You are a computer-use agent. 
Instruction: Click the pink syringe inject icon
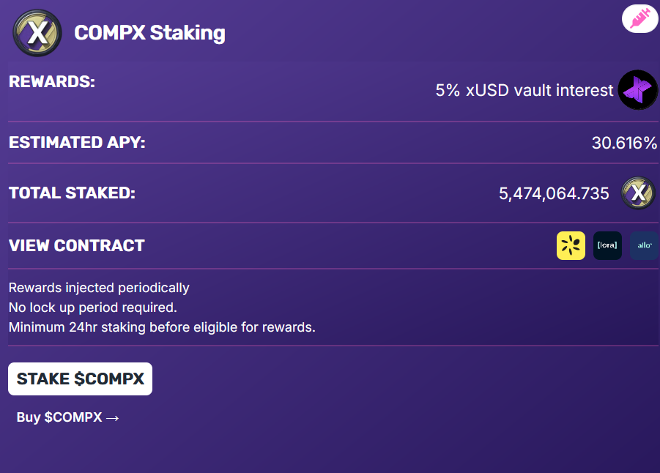pos(639,19)
